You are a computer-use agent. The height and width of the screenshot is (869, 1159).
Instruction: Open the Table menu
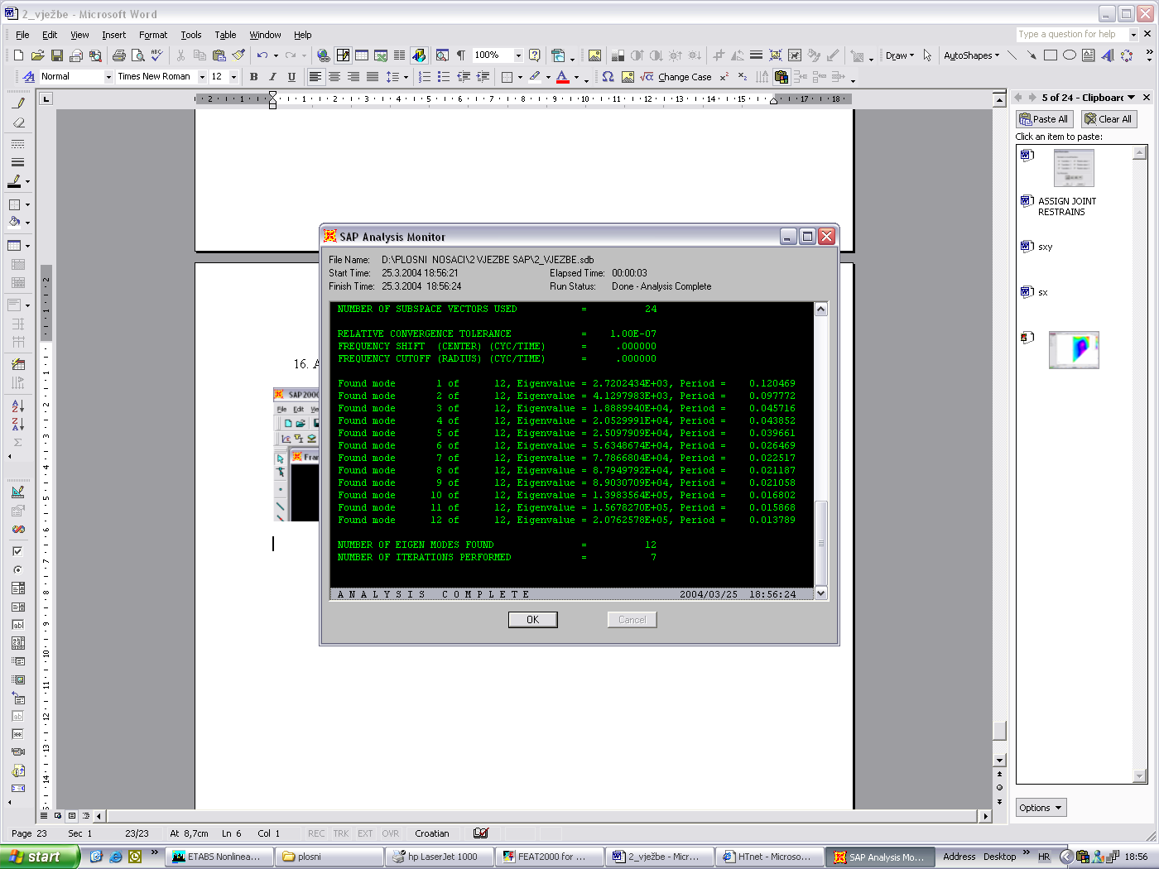tap(225, 35)
